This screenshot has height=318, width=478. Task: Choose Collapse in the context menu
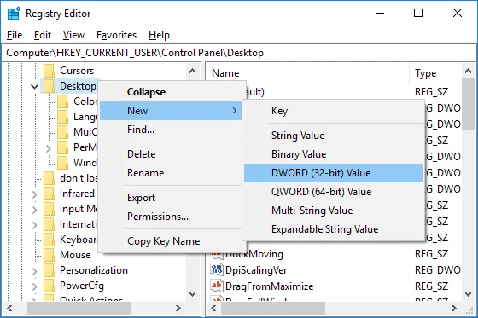tap(171, 92)
